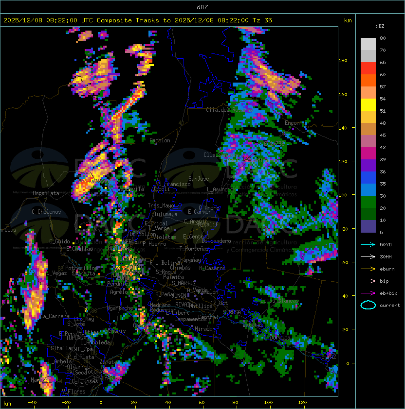Click the legend value '48'
405x409 pixels.
pos(383,123)
